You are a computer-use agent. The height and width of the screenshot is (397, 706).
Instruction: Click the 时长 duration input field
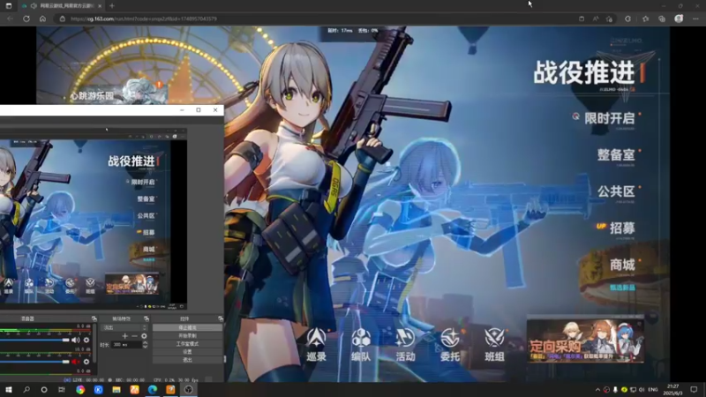click(126, 345)
